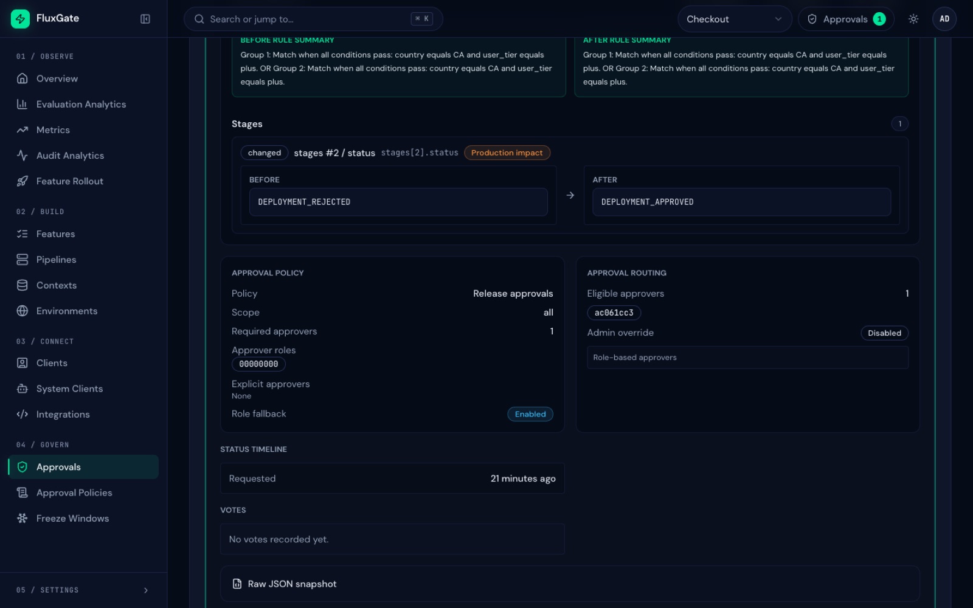Expand the Raw JSON snapshot section
The image size is (973, 608).
click(570, 584)
